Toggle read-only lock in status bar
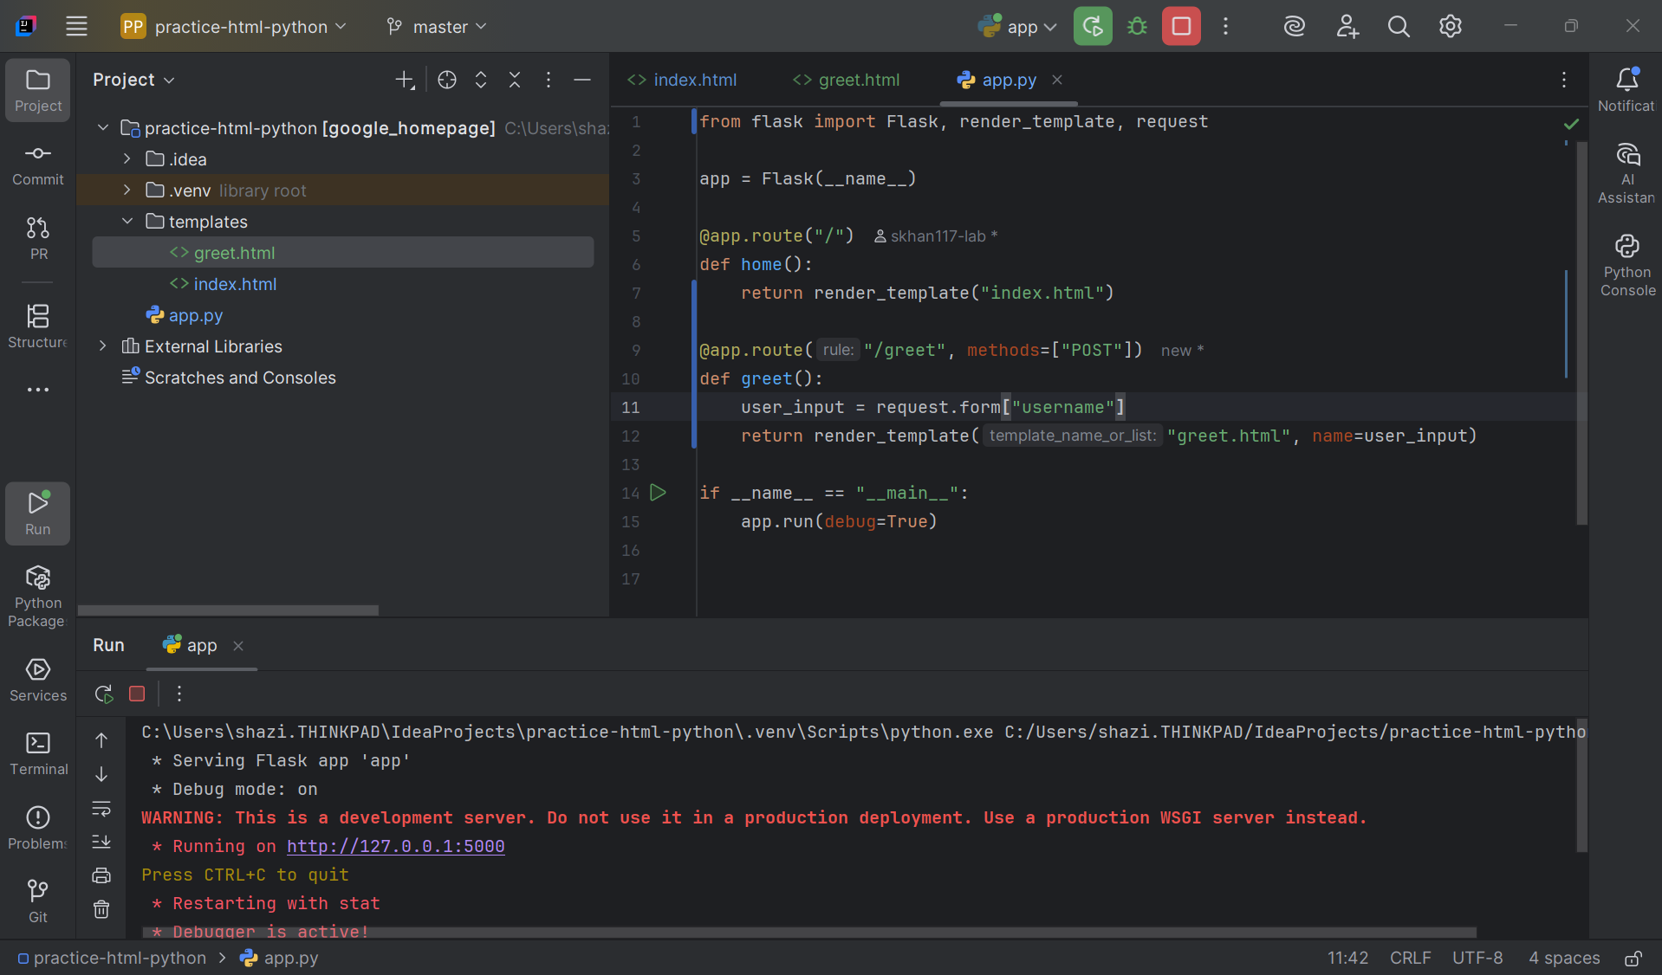 [1633, 958]
